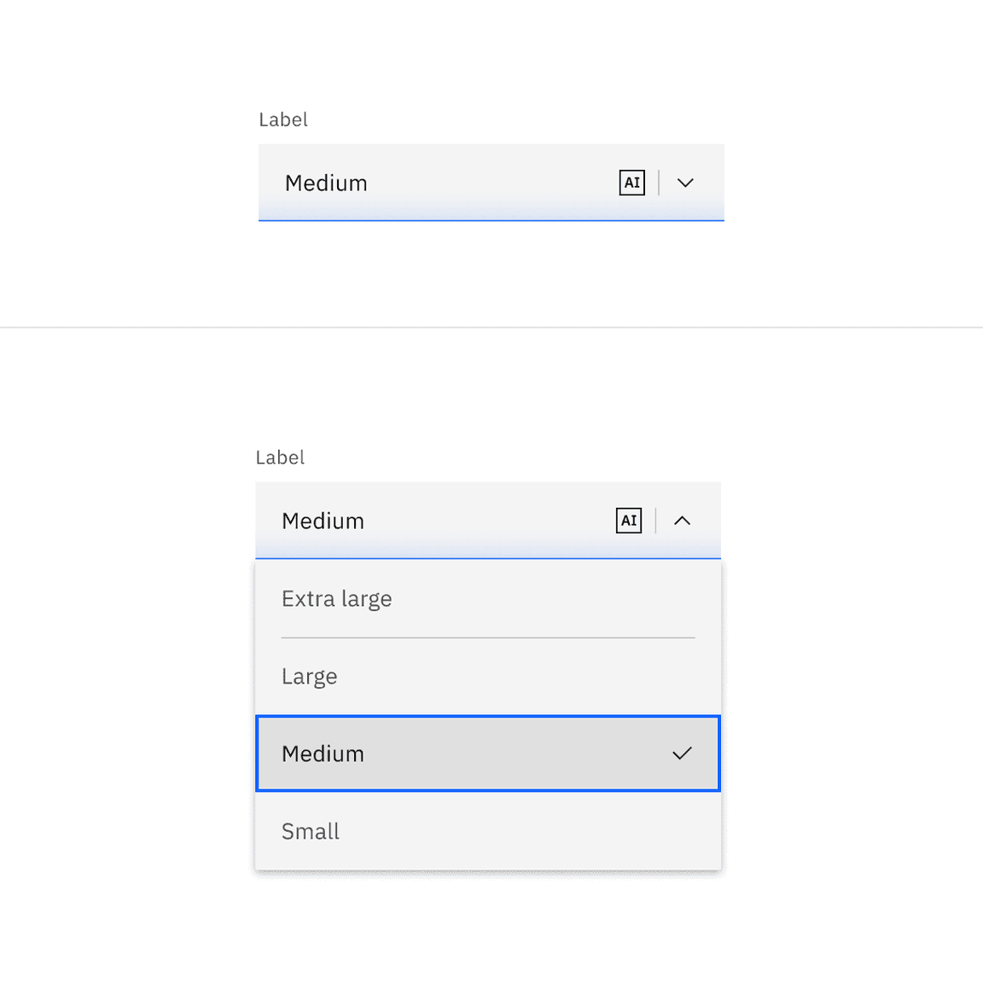The image size is (983, 983).
Task: Click the downward chevron icon on the top dropdown
Action: click(685, 183)
